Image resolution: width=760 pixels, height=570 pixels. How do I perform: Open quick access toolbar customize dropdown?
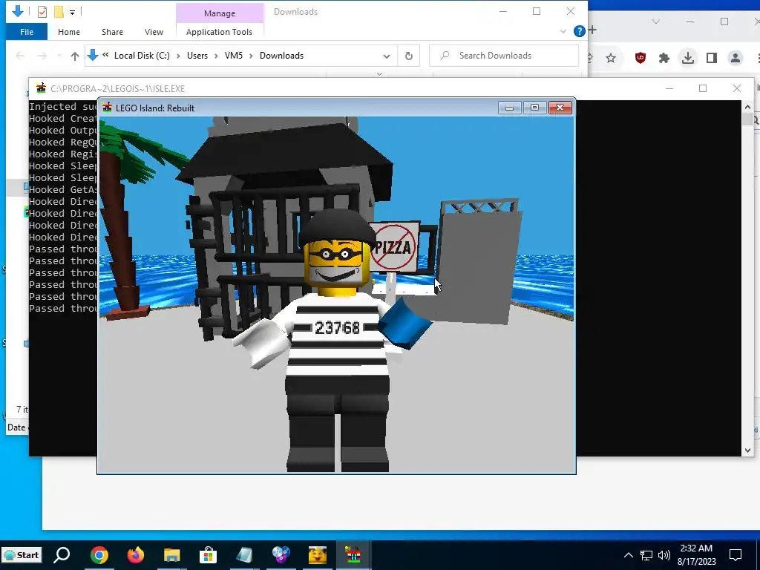pos(72,12)
